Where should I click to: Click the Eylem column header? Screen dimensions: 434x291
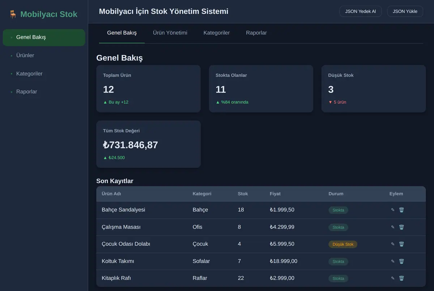point(396,194)
